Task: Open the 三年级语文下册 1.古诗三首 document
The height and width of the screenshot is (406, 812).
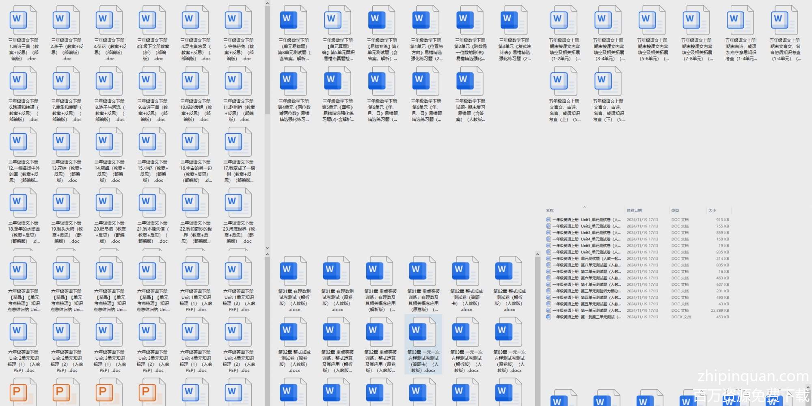Action: [23, 20]
